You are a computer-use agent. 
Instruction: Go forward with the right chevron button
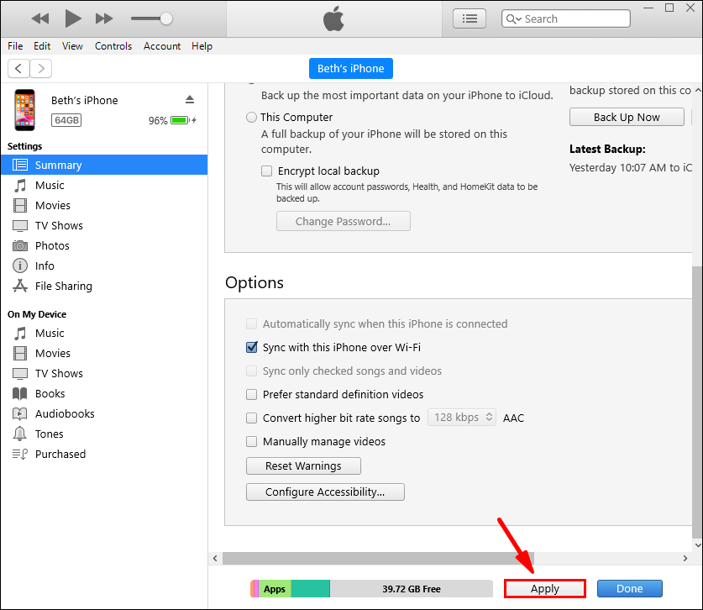pyautogui.click(x=41, y=69)
